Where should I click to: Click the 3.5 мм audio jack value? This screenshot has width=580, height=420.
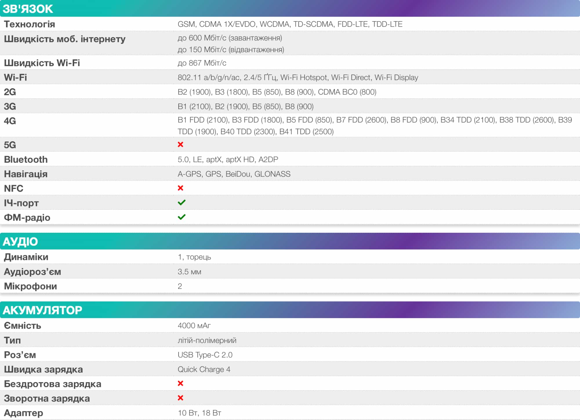coord(189,272)
